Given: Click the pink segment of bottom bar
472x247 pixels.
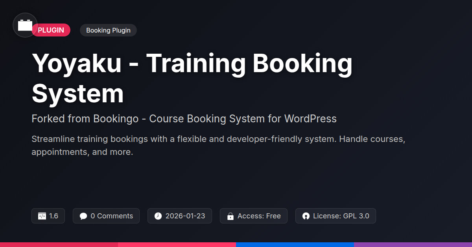Looking at the screenshot, I should [x=177, y=245].
